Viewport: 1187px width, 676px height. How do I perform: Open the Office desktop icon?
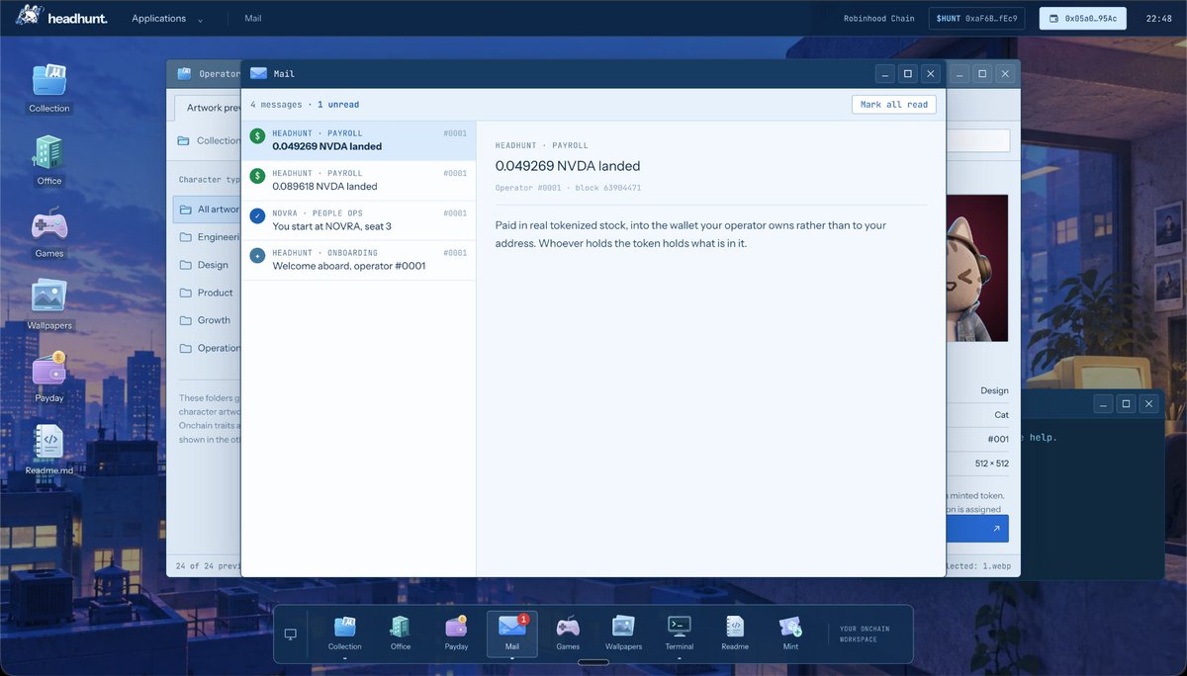49,160
